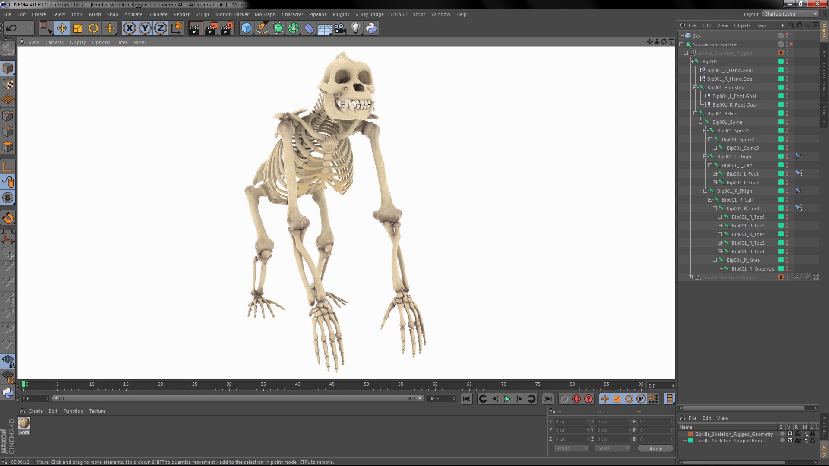Toggle Z axis lock
Screen dimensions: 829x466
[161, 28]
